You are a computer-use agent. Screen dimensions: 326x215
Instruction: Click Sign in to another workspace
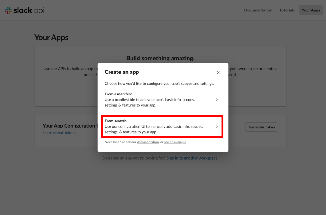click(192, 158)
